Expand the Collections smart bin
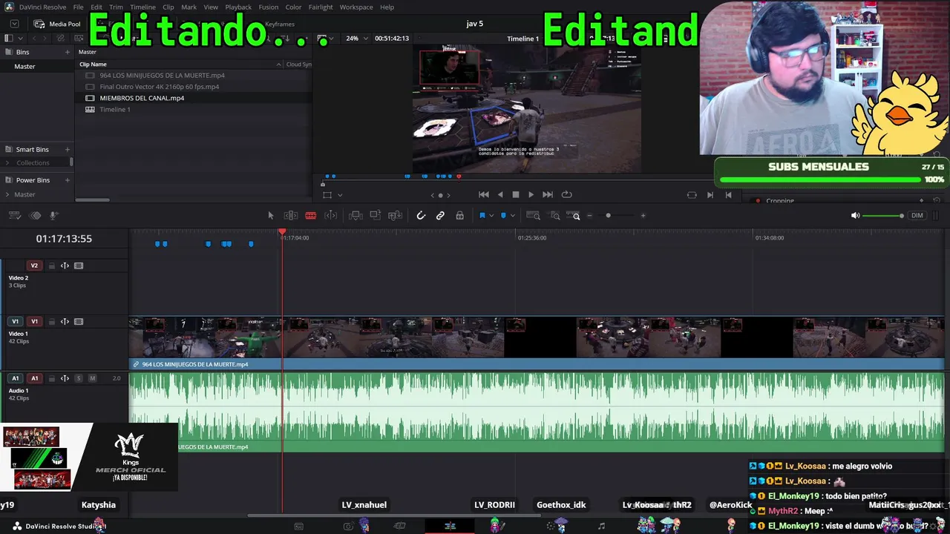The image size is (950, 534). click(7, 163)
